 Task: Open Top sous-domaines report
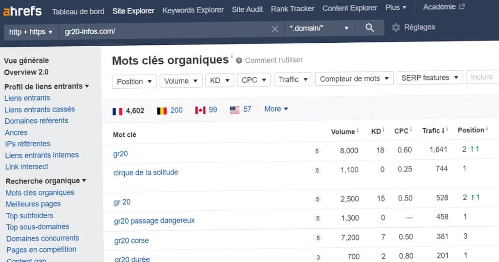tap(38, 227)
